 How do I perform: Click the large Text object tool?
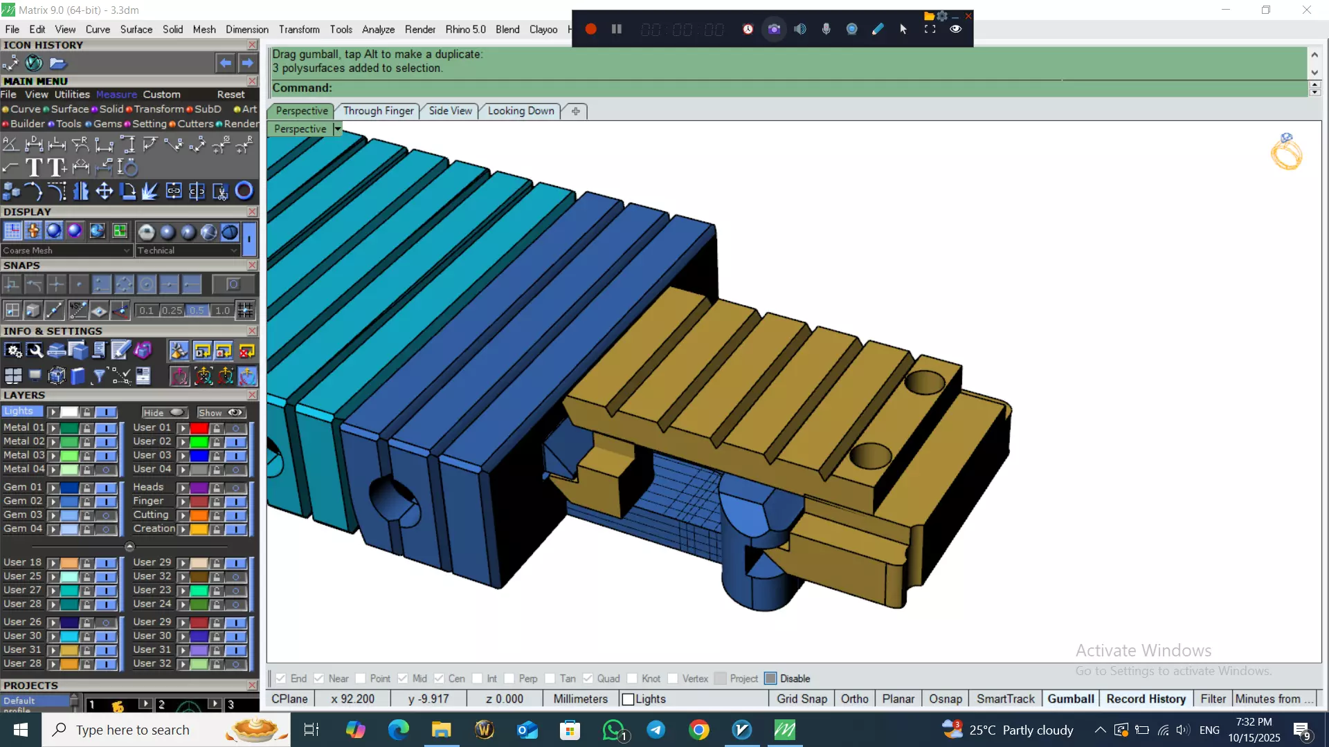33,167
